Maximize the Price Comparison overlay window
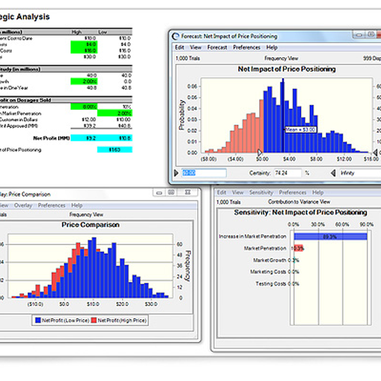The width and height of the screenshot is (381, 381). pyautogui.click(x=171, y=192)
